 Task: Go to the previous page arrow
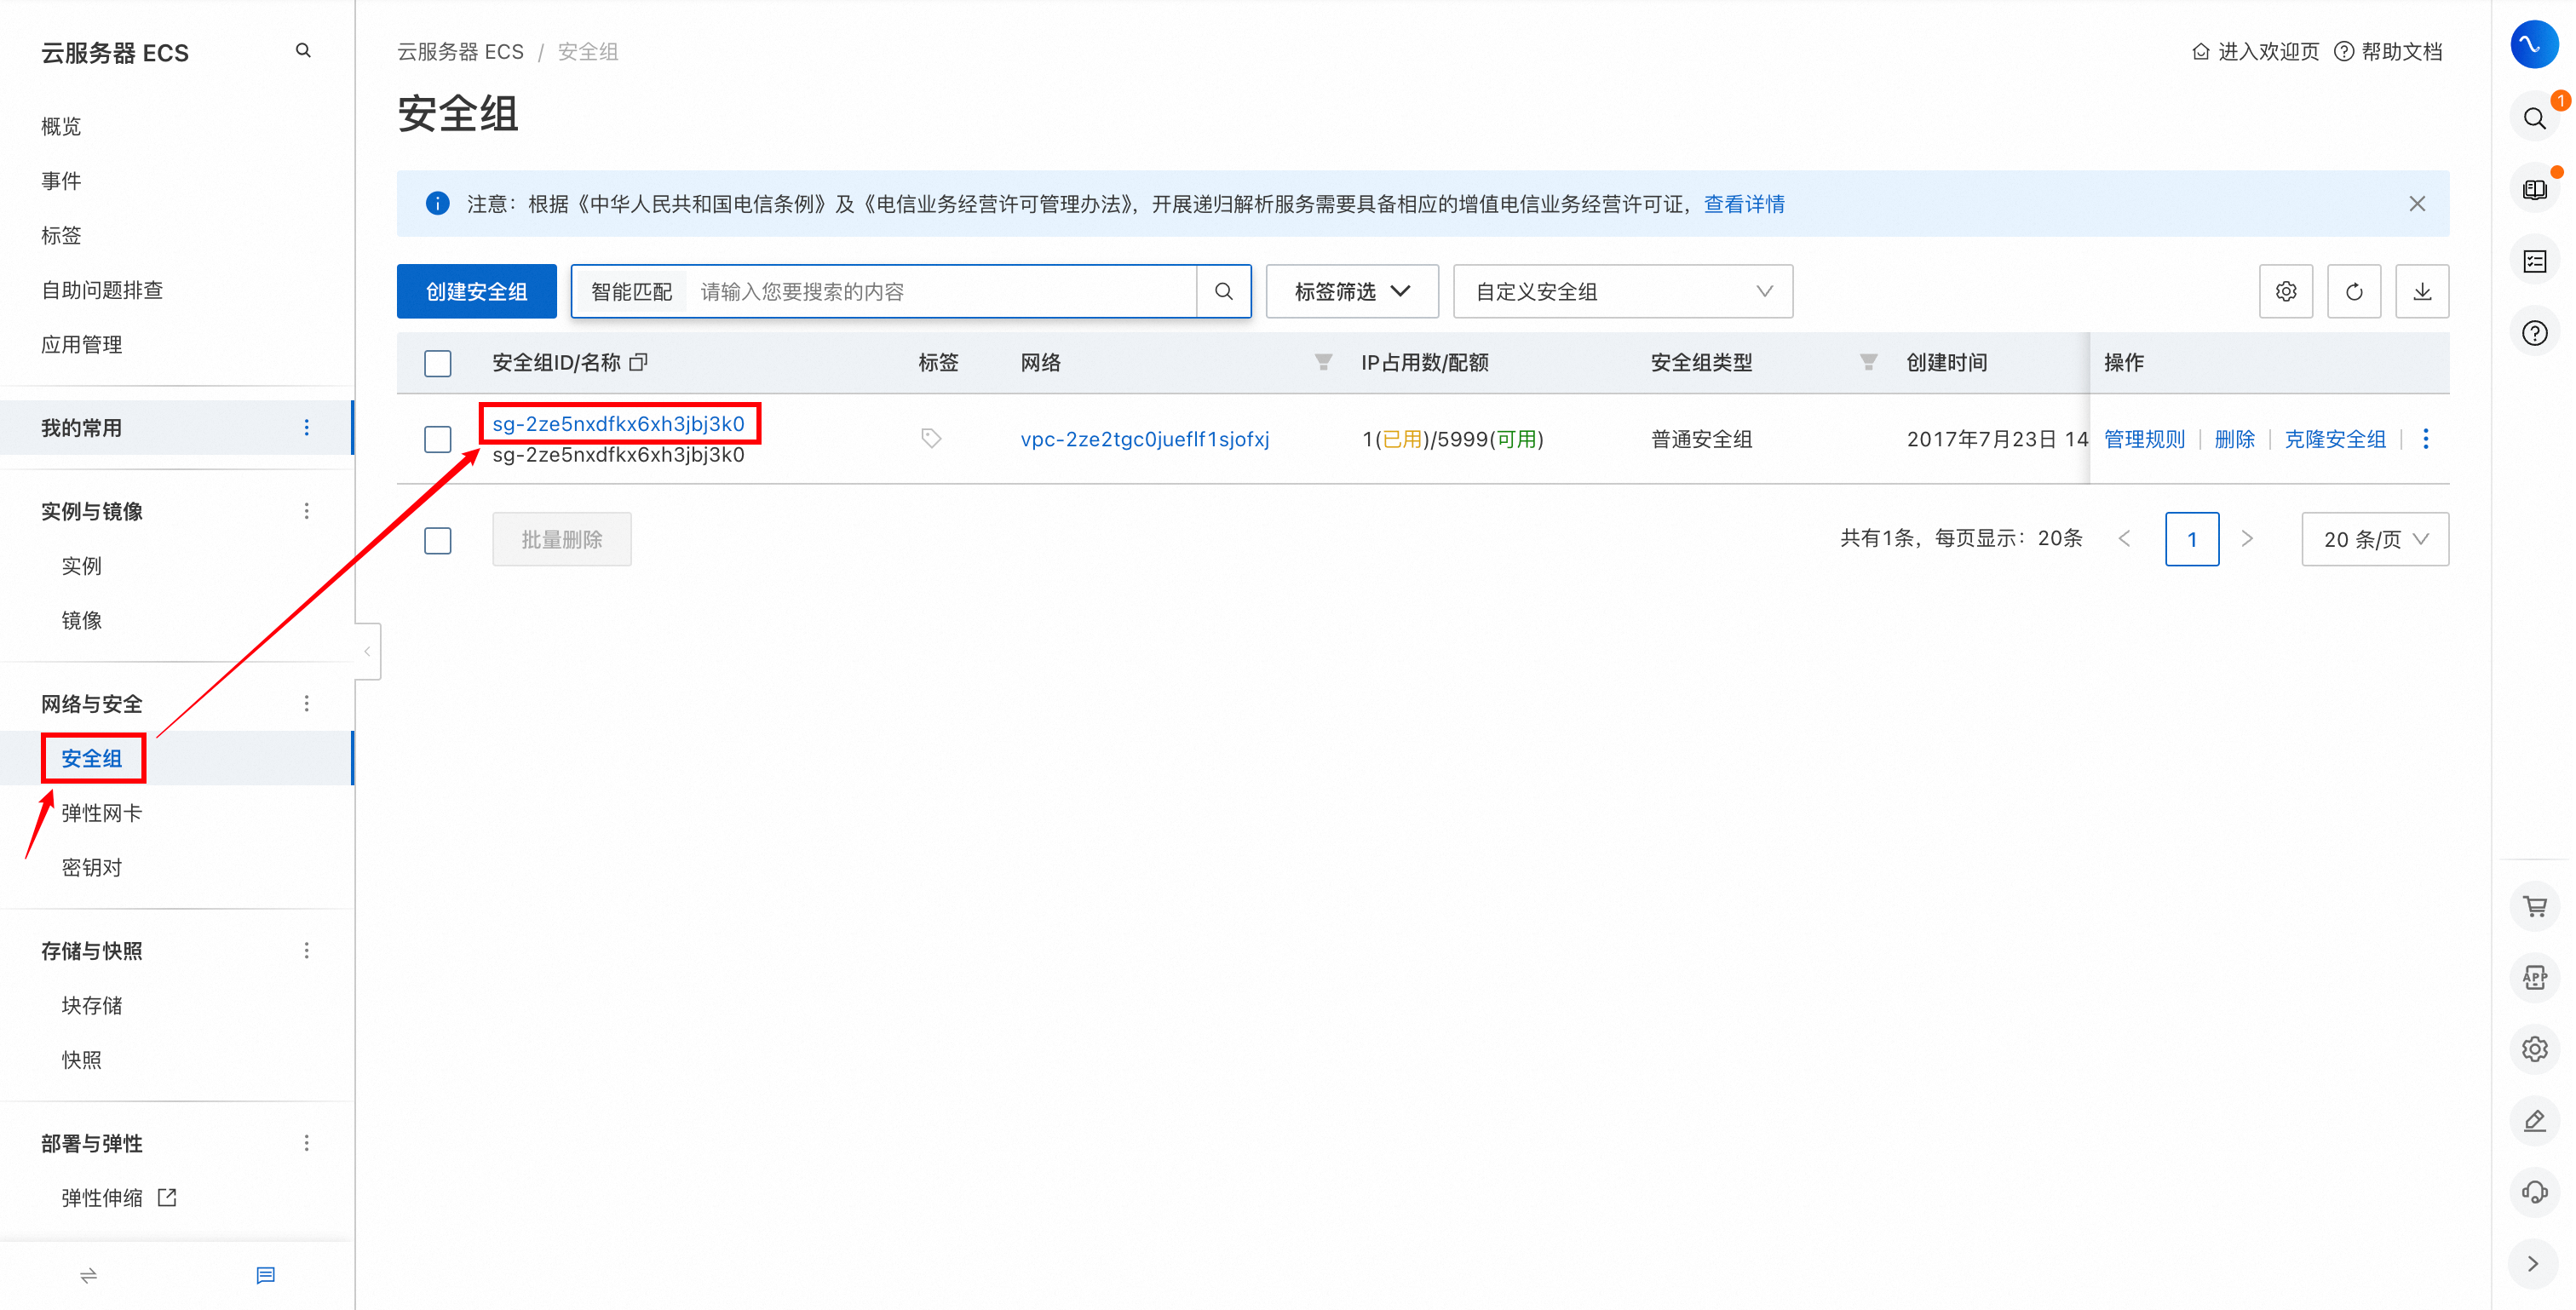(2124, 539)
